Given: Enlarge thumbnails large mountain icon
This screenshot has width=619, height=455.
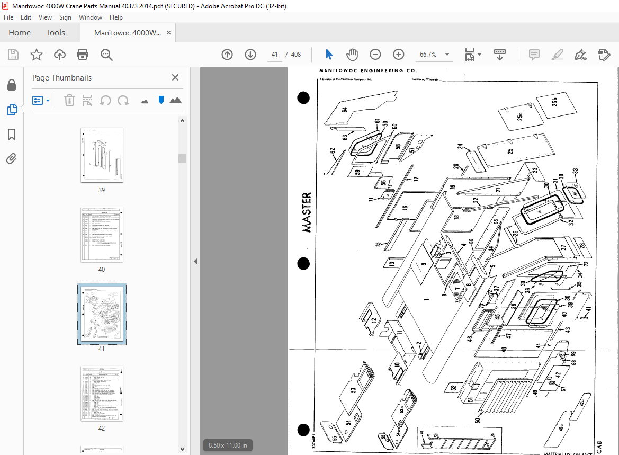Looking at the screenshot, I should tap(175, 100).
